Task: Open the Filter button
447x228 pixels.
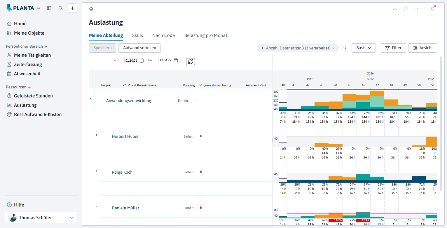Action: click(393, 48)
